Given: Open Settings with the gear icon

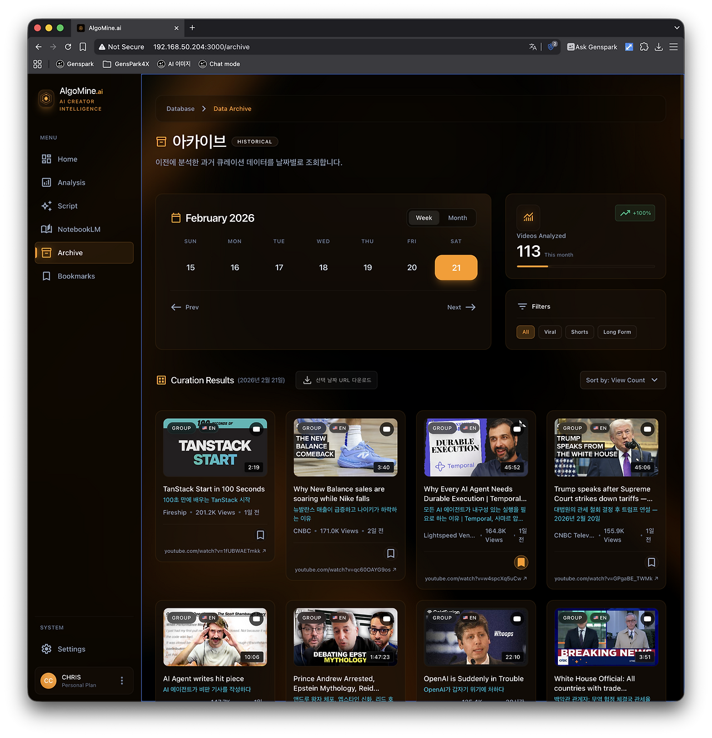Looking at the screenshot, I should [x=47, y=648].
